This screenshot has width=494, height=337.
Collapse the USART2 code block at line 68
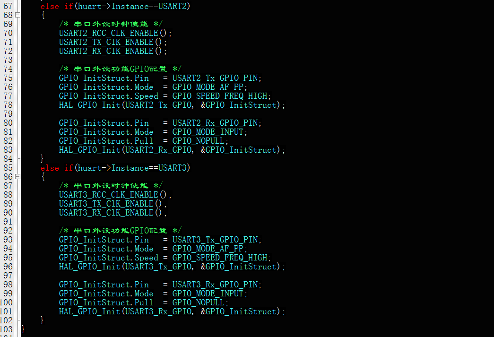tap(18, 15)
